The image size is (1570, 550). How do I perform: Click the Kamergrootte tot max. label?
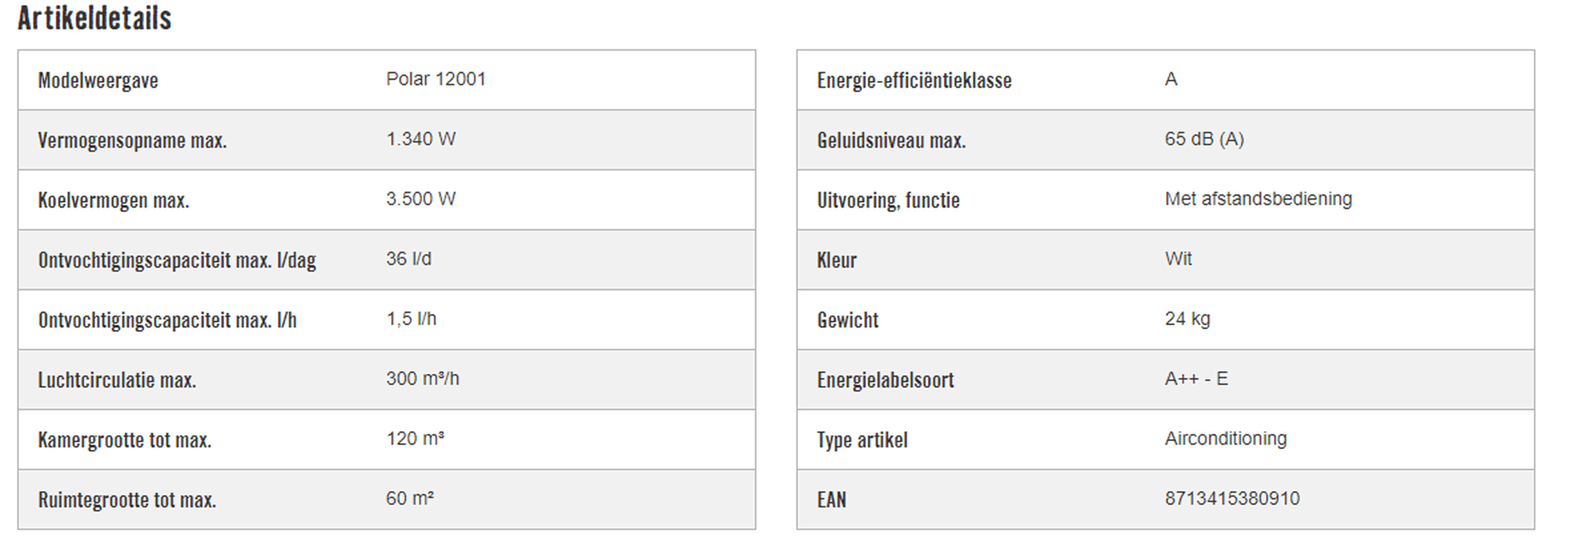point(125,440)
